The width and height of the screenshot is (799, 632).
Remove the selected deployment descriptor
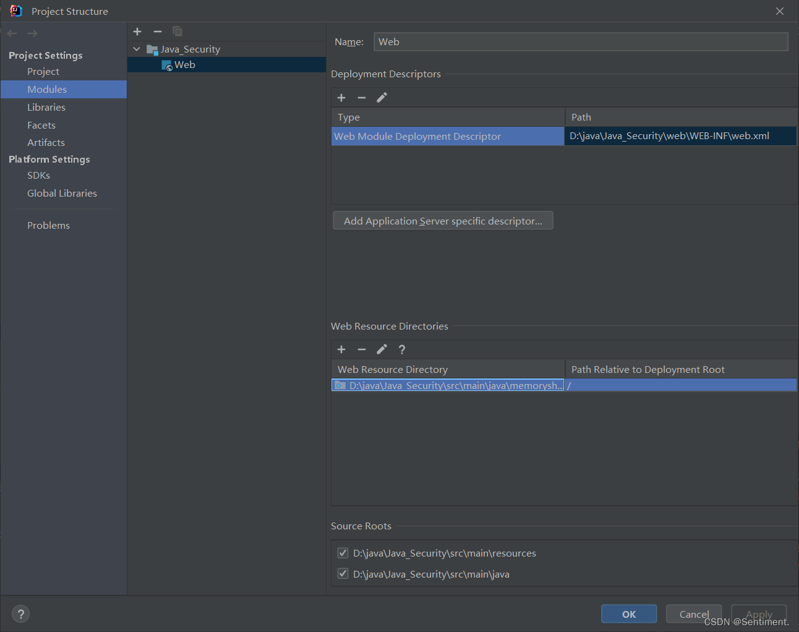tap(362, 98)
